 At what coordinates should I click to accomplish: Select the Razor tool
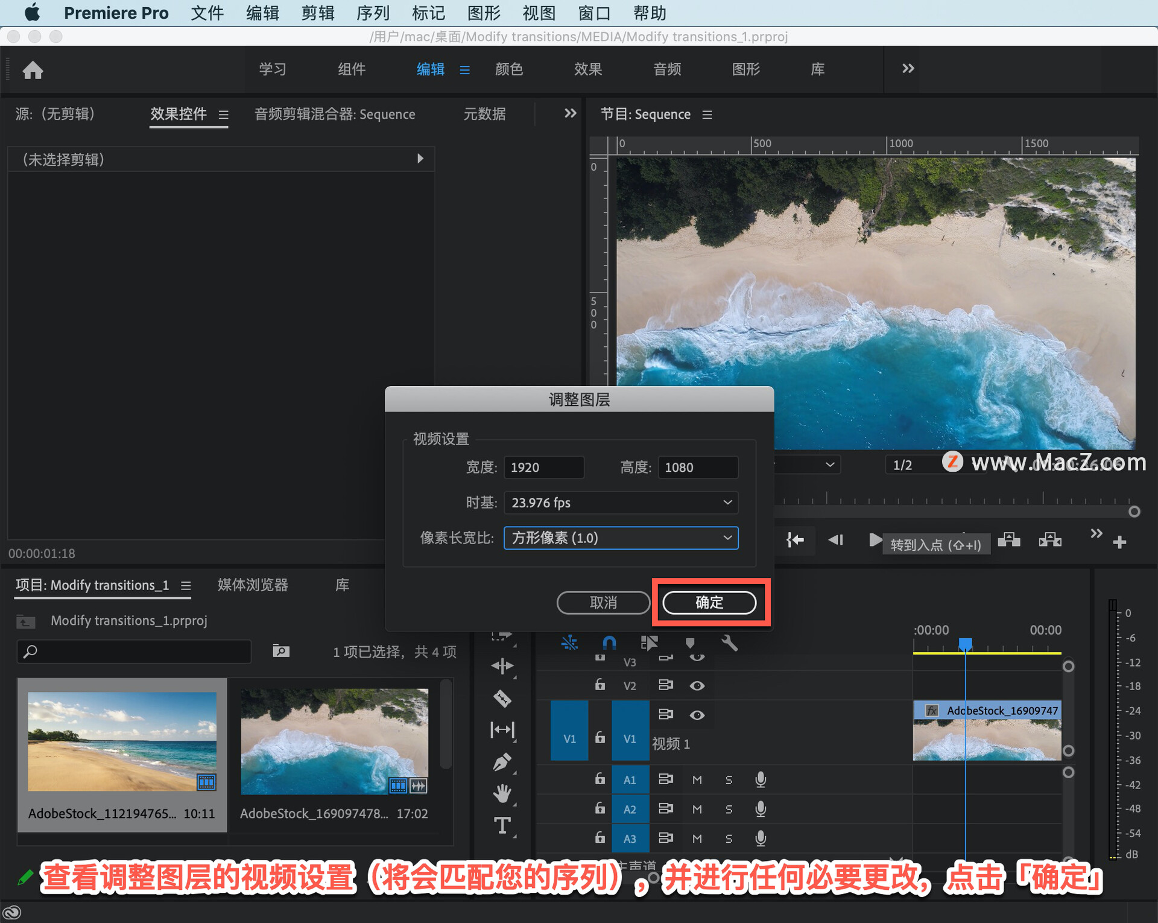pyautogui.click(x=502, y=699)
